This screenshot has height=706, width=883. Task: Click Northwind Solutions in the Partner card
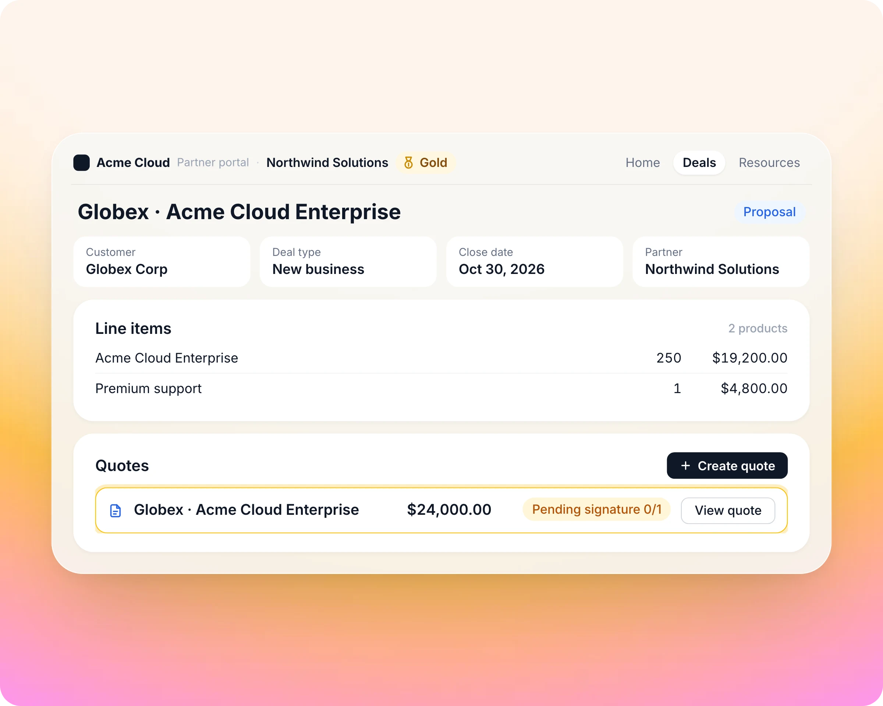click(x=712, y=269)
